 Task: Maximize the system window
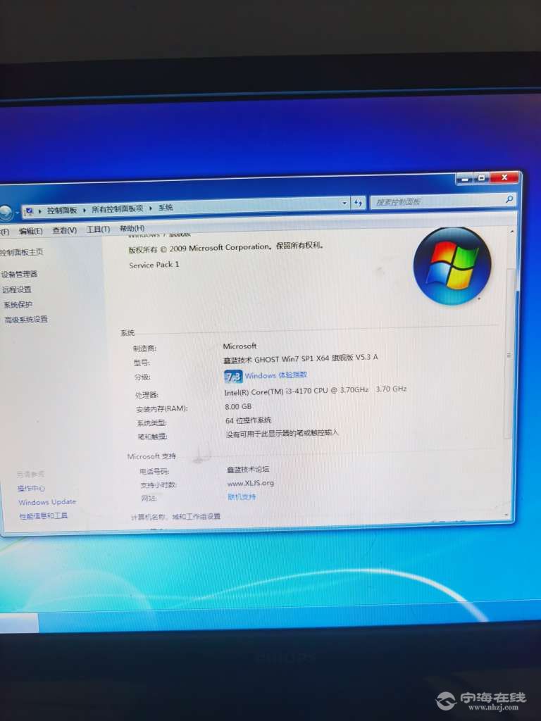pyautogui.click(x=482, y=177)
